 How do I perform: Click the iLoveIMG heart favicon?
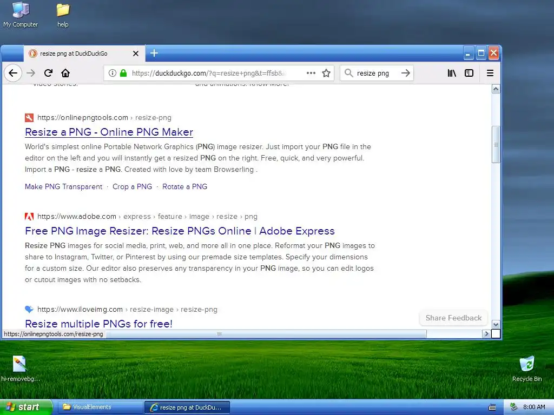pos(29,310)
